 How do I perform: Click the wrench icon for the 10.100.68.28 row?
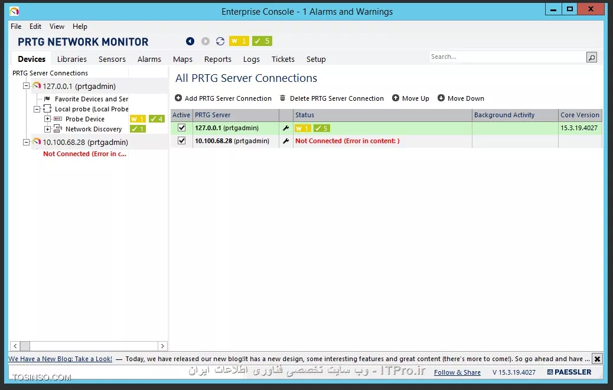(x=286, y=141)
